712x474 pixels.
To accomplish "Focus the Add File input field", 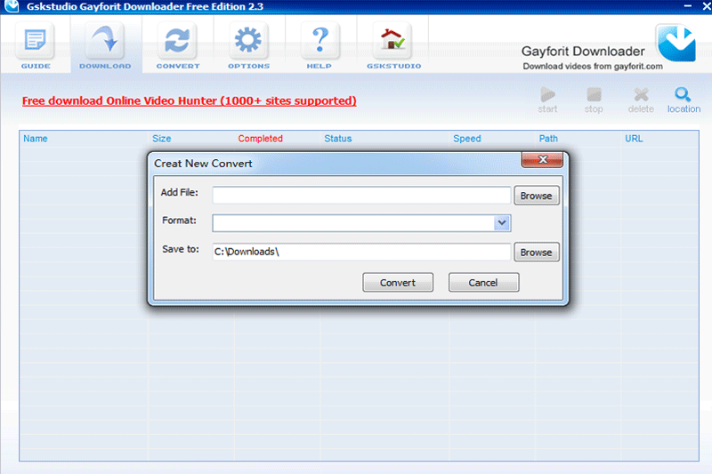I will 361,195.
